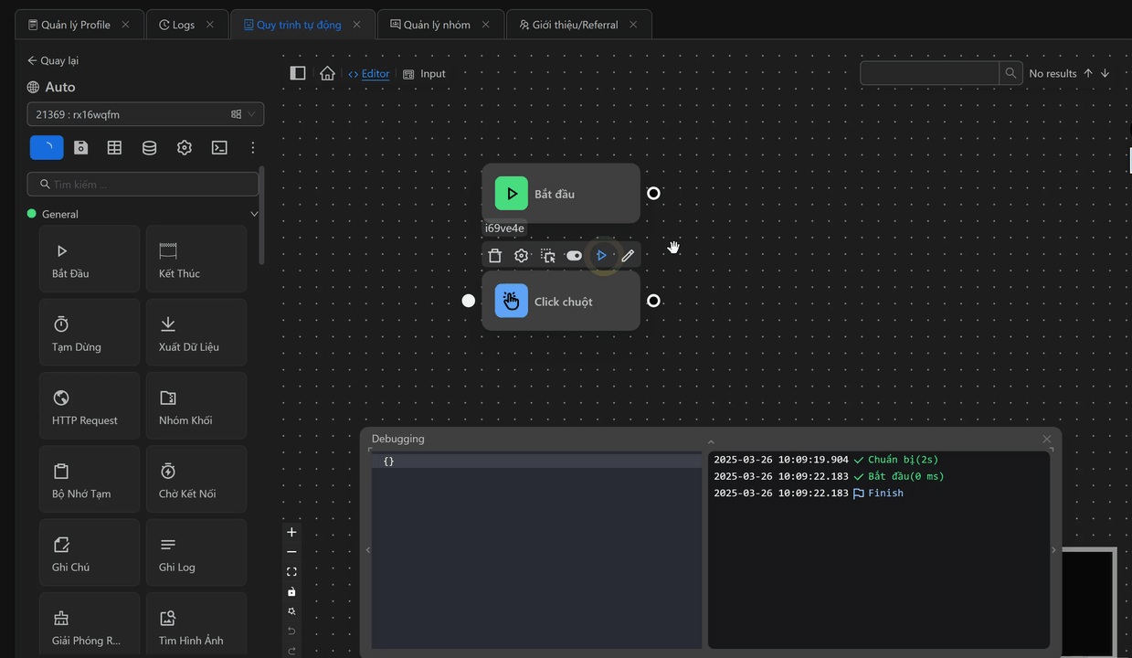The width and height of the screenshot is (1132, 658).
Task: Toggle the node enable switch
Action: 574,256
